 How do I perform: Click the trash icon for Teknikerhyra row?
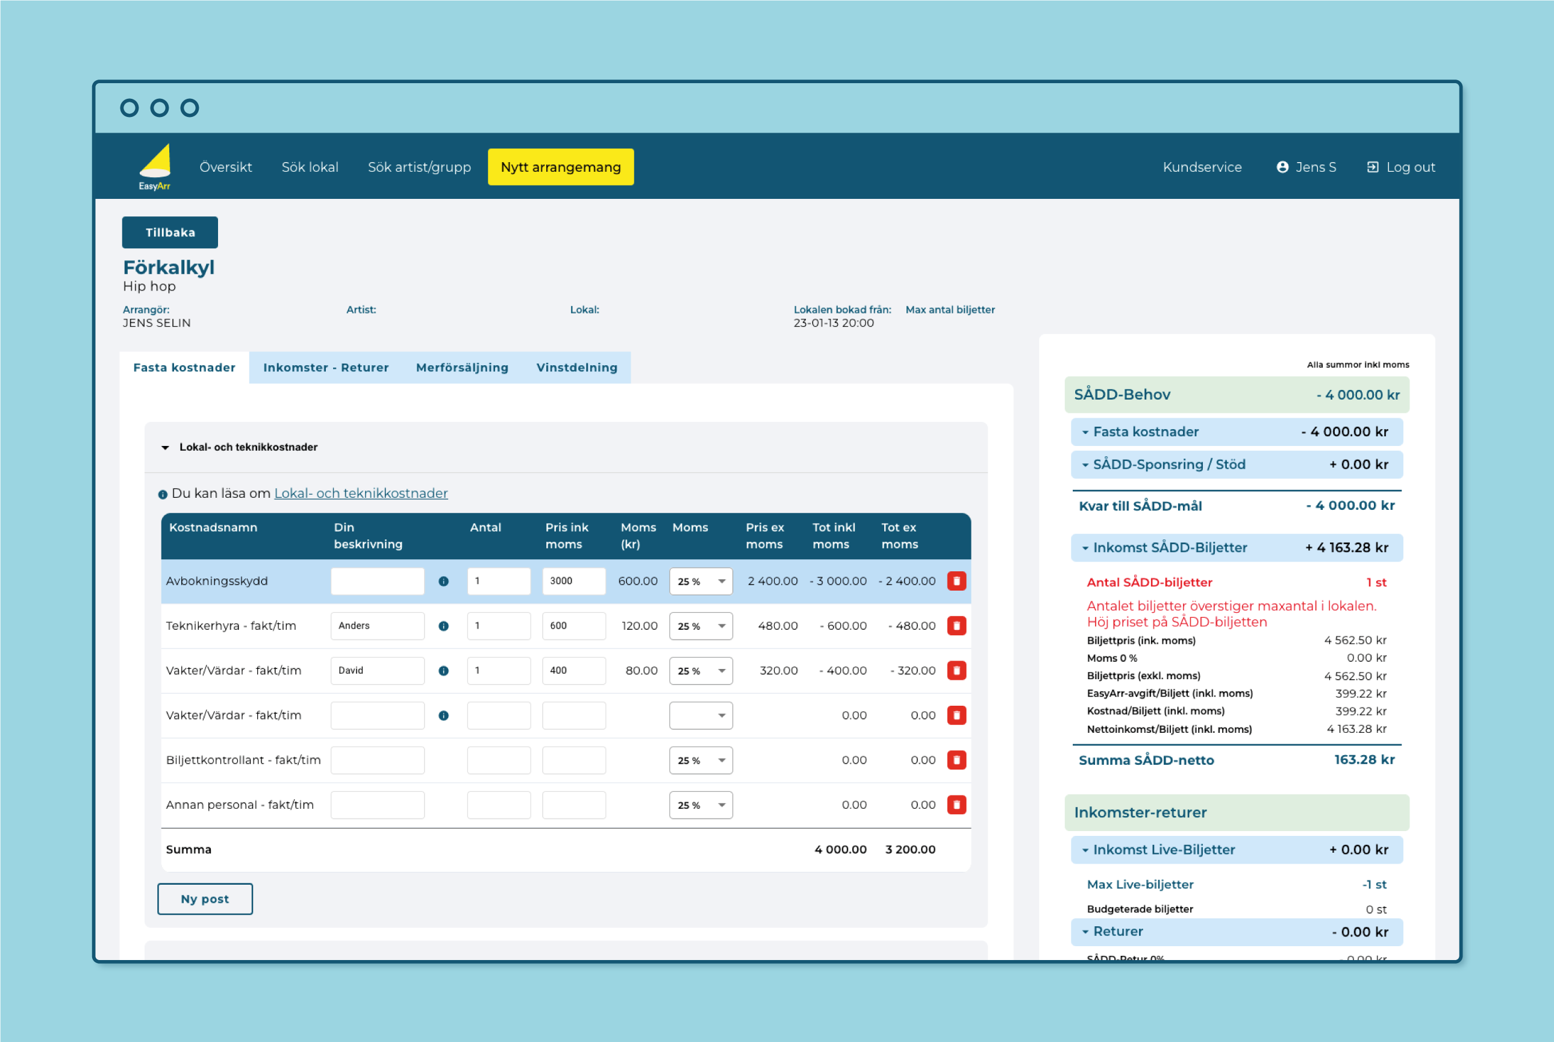click(956, 626)
